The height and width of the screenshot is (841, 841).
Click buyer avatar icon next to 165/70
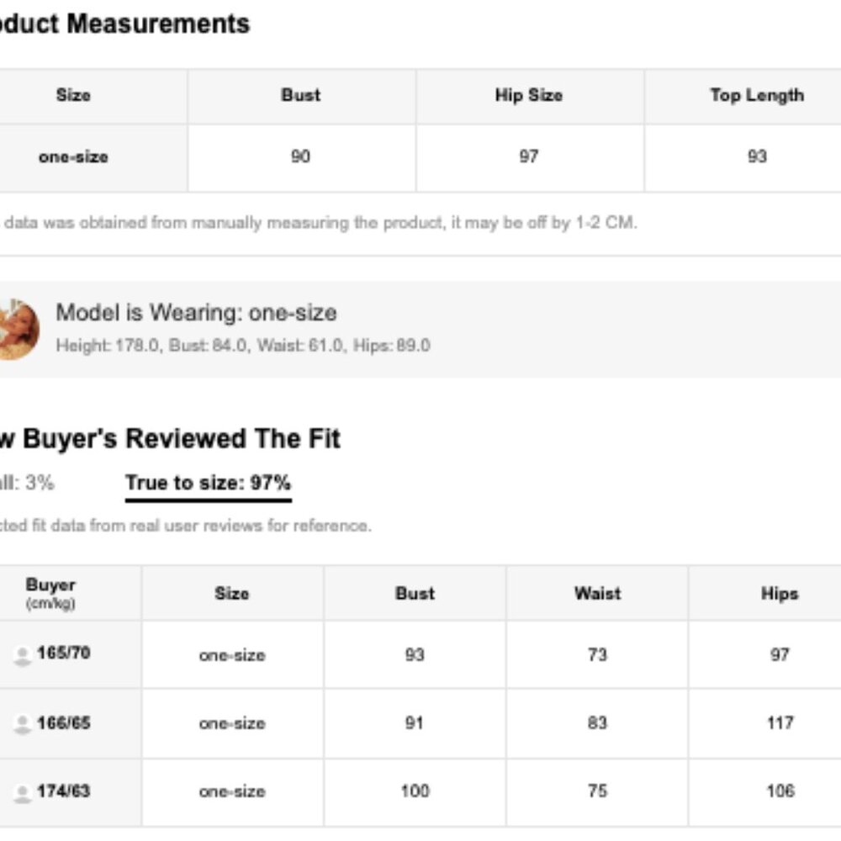pyautogui.click(x=23, y=656)
